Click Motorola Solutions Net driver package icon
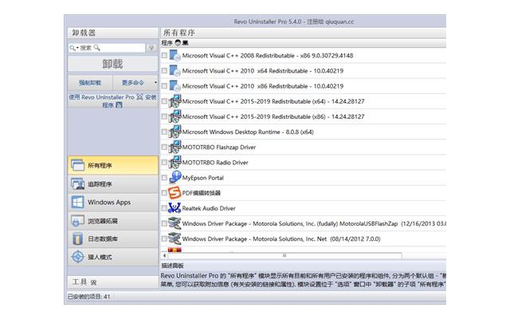 tap(175, 238)
